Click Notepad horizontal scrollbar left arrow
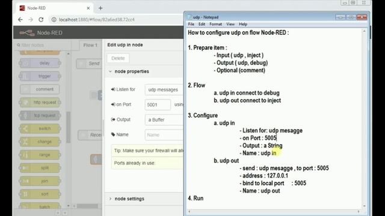This screenshot has width=385, height=216. [x=189, y=211]
